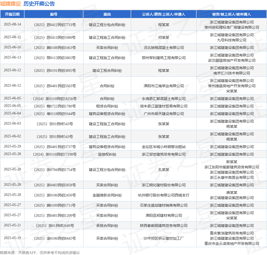Select case number (2025)浙0106民初2450号

55,195
